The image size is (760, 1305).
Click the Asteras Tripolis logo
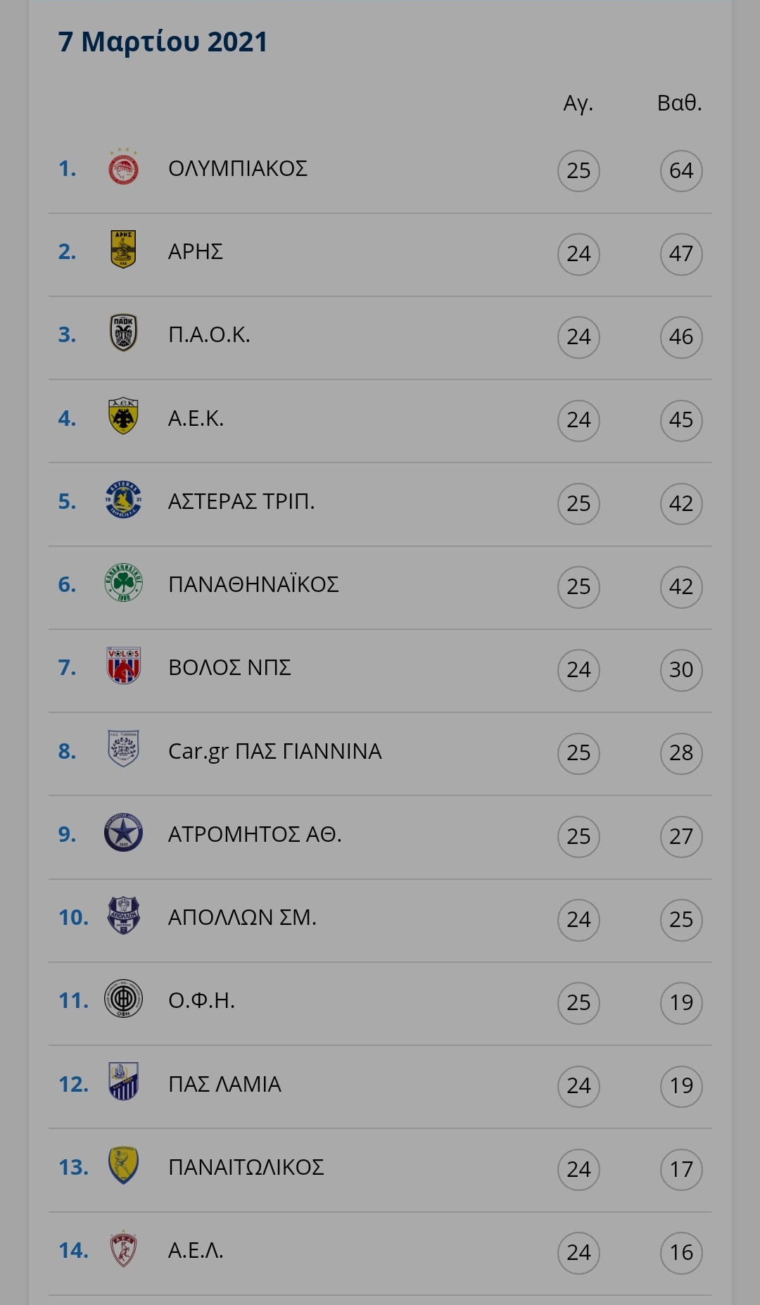(x=123, y=500)
